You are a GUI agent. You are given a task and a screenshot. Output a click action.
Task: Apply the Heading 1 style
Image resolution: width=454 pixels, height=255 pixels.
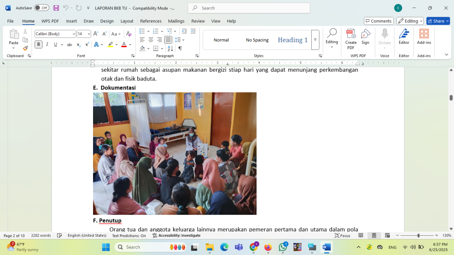(x=292, y=40)
